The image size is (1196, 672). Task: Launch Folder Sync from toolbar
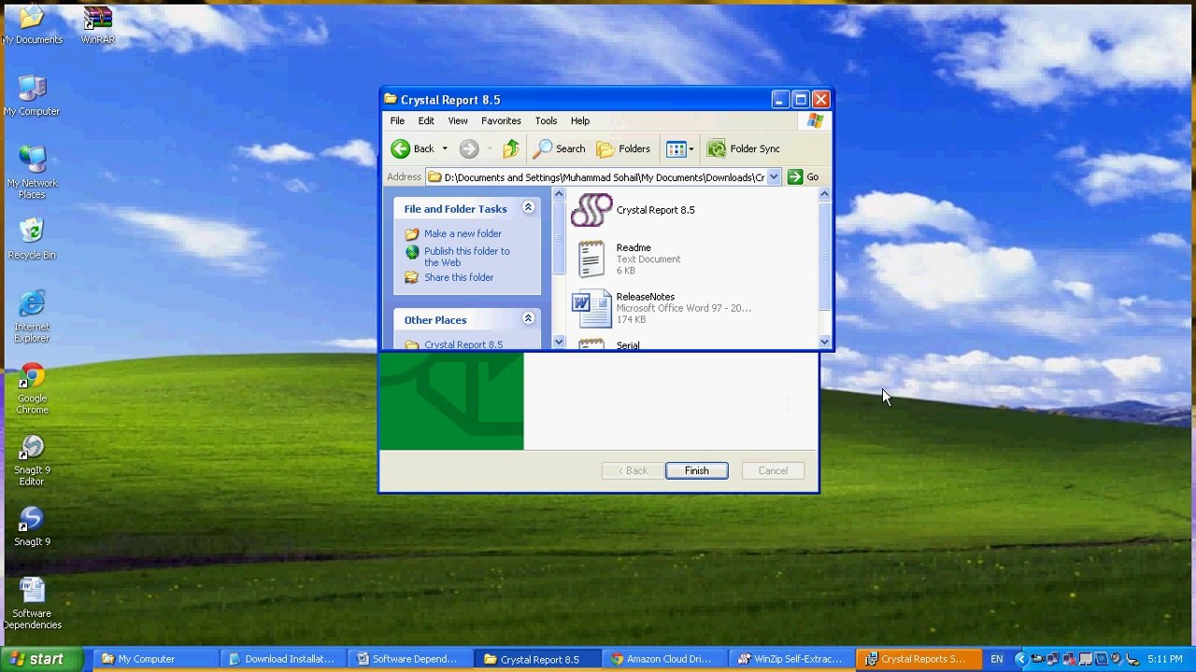(x=744, y=148)
